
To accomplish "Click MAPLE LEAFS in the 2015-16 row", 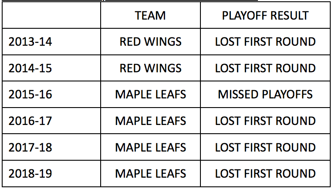I will (150, 94).
